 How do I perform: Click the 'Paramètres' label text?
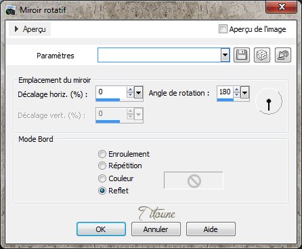coord(56,56)
